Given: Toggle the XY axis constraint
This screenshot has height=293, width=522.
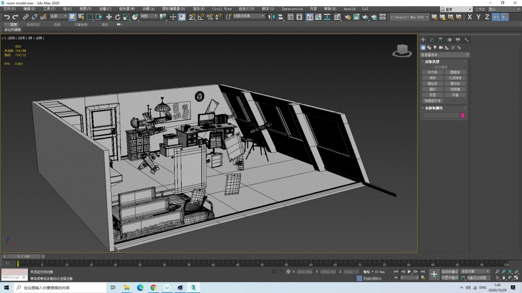Looking at the screenshot, I should (x=496, y=17).
